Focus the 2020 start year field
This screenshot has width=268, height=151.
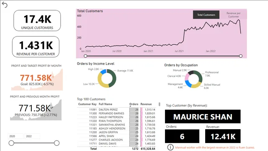click(x=15, y=136)
